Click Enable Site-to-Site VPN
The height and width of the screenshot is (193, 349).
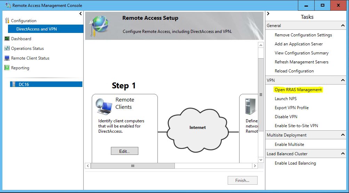[296, 125]
